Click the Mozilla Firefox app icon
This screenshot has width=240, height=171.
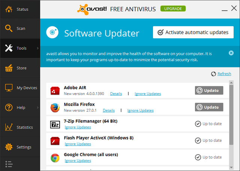(x=55, y=108)
